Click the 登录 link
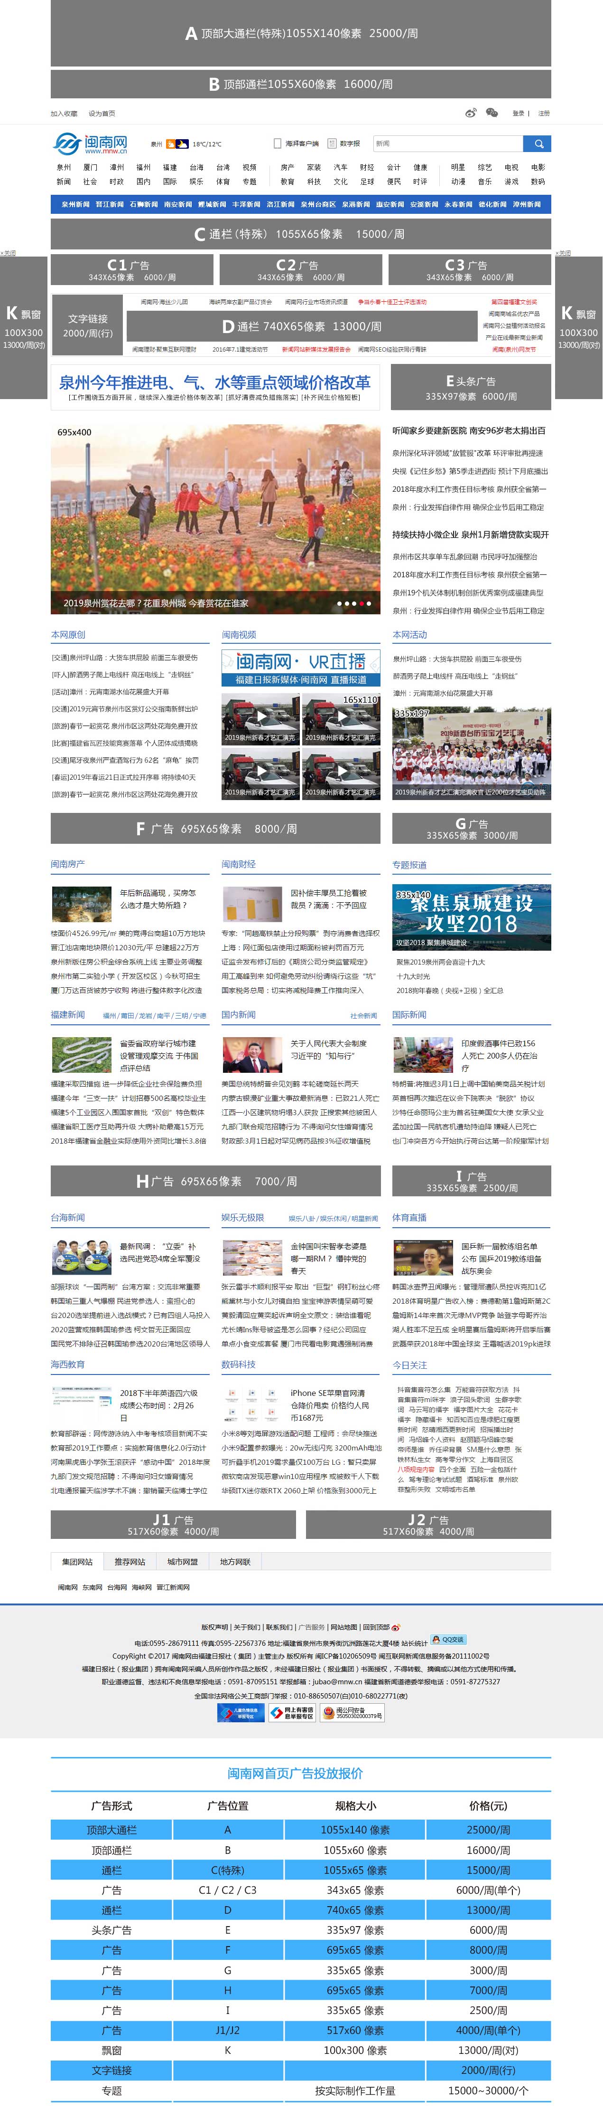This screenshot has height=2119, width=603. pos(518,114)
